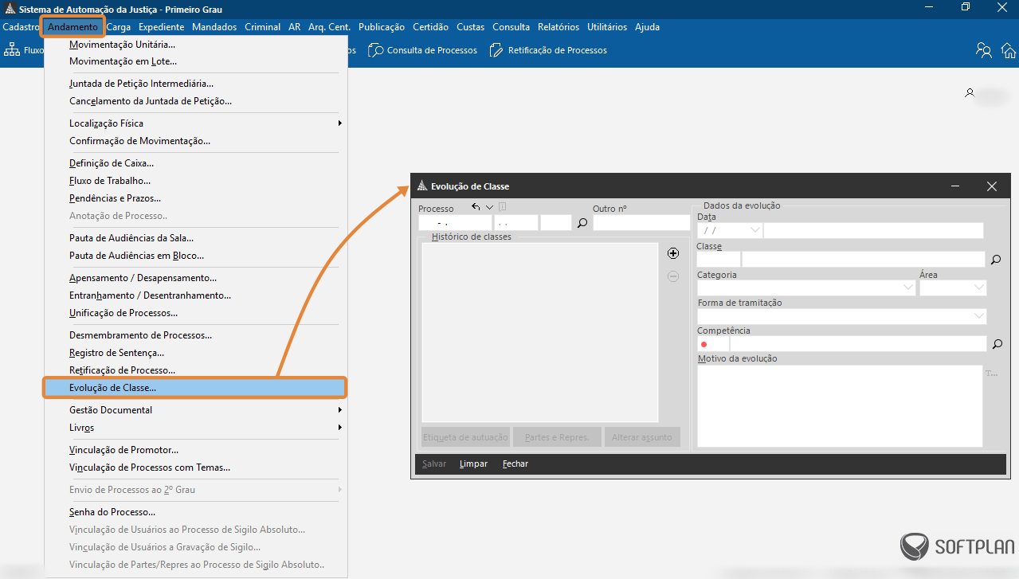The height and width of the screenshot is (579, 1019).
Task: Open the Categoria dropdown
Action: pos(908,288)
